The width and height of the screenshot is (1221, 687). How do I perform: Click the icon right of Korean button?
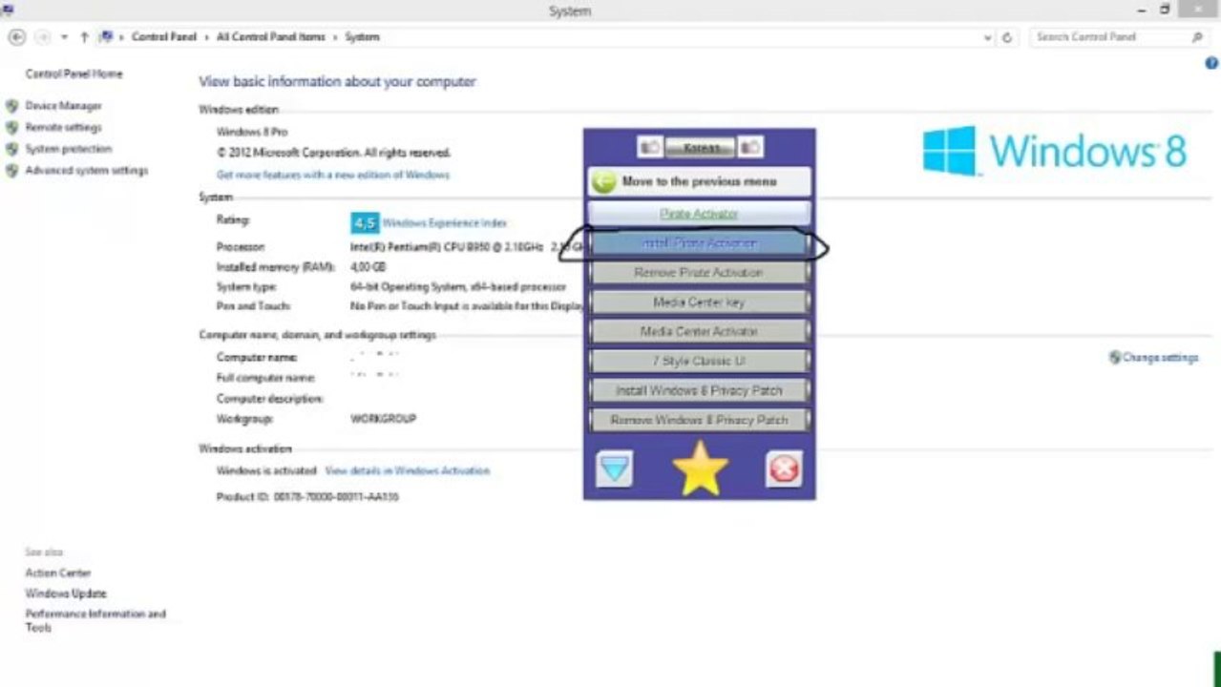[750, 147]
